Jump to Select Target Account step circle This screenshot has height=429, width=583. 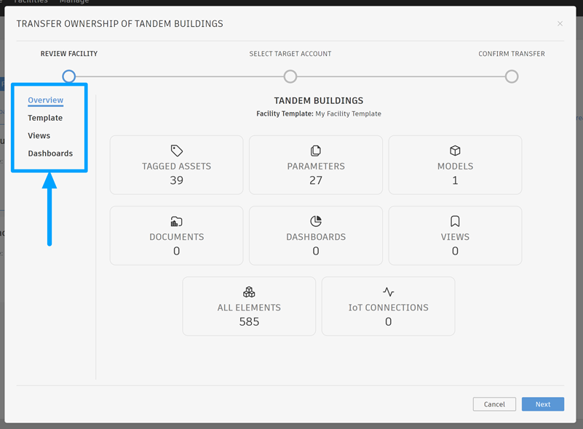[x=290, y=76]
